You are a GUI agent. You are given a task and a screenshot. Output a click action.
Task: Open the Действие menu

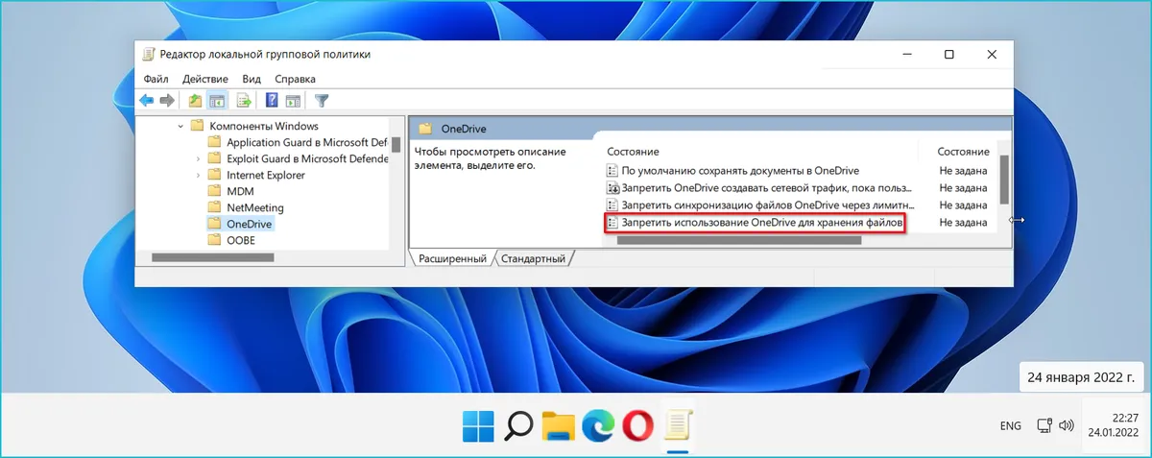(x=204, y=79)
